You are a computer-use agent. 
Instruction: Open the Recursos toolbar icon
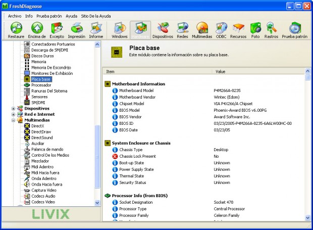[x=238, y=28]
